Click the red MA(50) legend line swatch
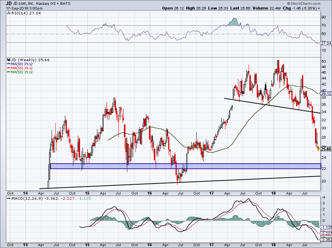 coord(9,68)
